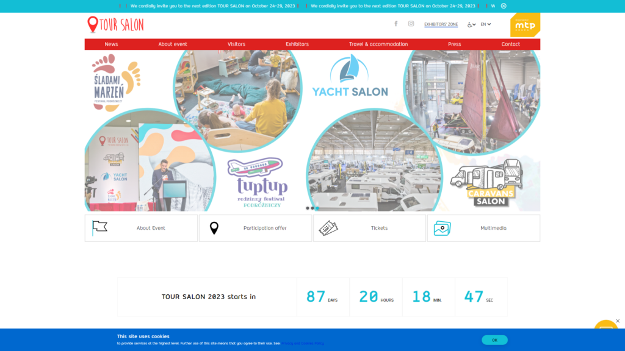Close the chat widget with X
Image resolution: width=625 pixels, height=351 pixels.
pyautogui.click(x=618, y=321)
